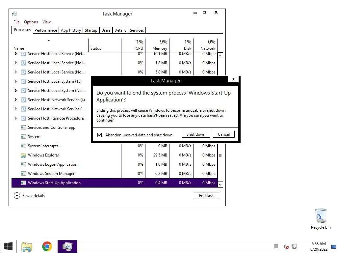
Task: Click the Task Manager taskbar icon
Action: pos(67,246)
